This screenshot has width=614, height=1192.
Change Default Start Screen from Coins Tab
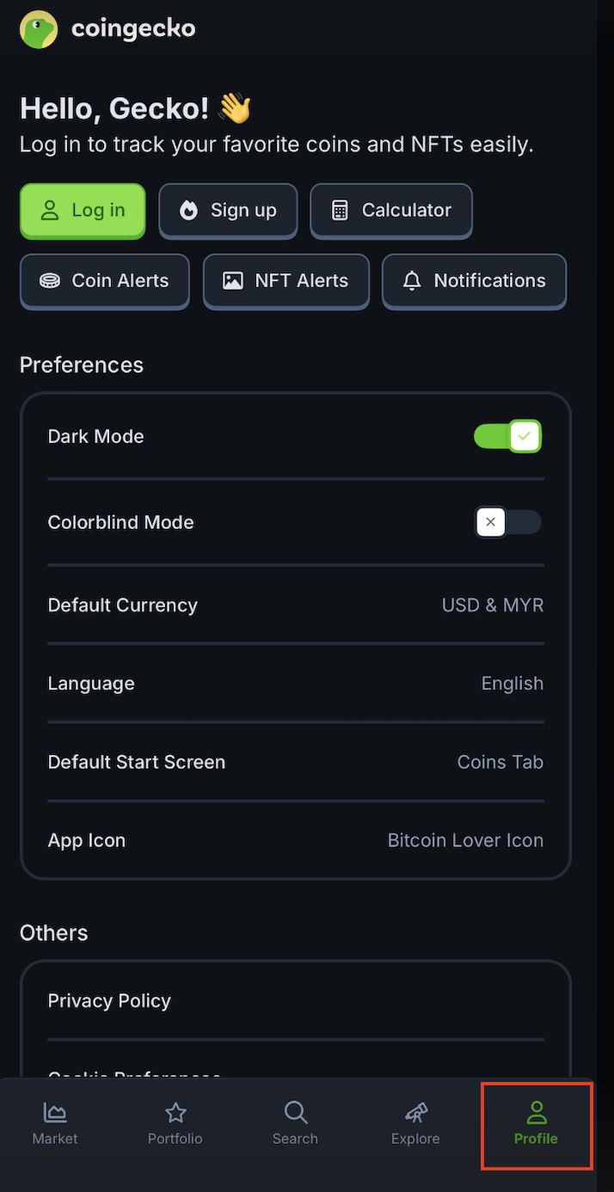pos(500,762)
